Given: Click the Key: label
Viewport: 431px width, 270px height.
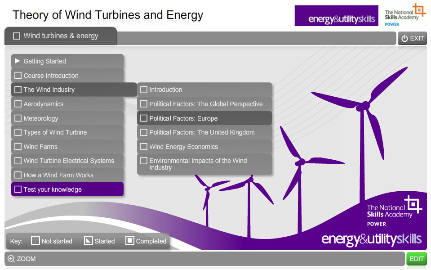Looking at the screenshot, I should pyautogui.click(x=16, y=241).
